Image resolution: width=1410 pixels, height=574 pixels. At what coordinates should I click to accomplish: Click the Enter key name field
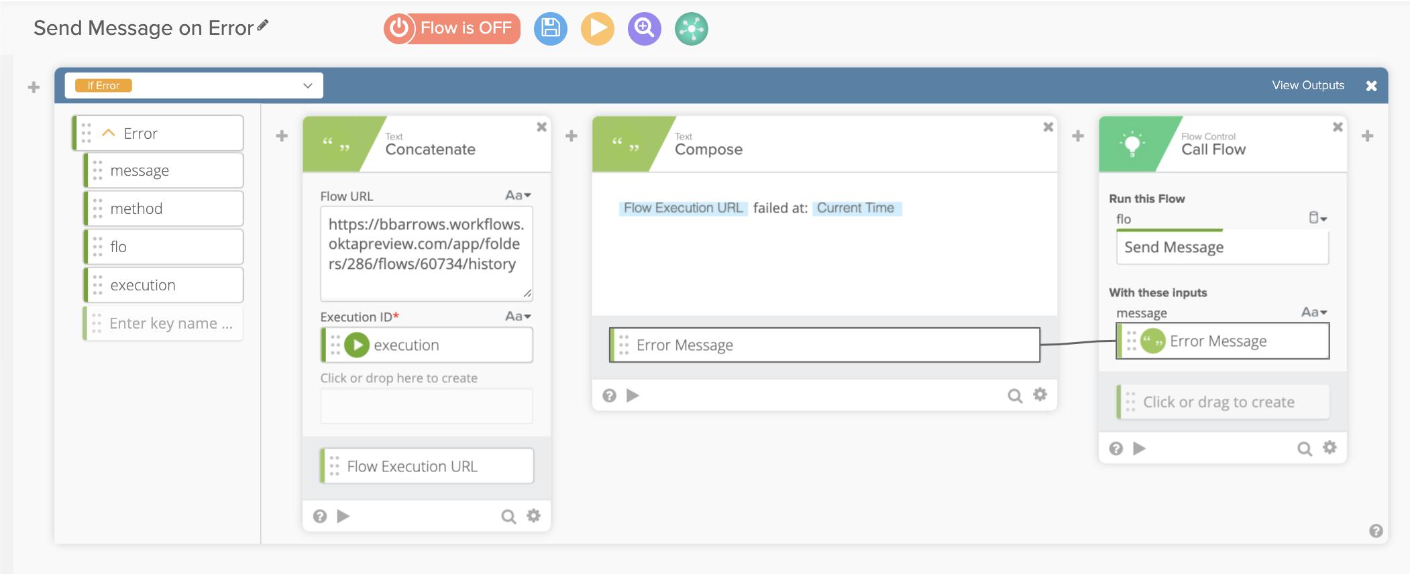pyautogui.click(x=170, y=323)
